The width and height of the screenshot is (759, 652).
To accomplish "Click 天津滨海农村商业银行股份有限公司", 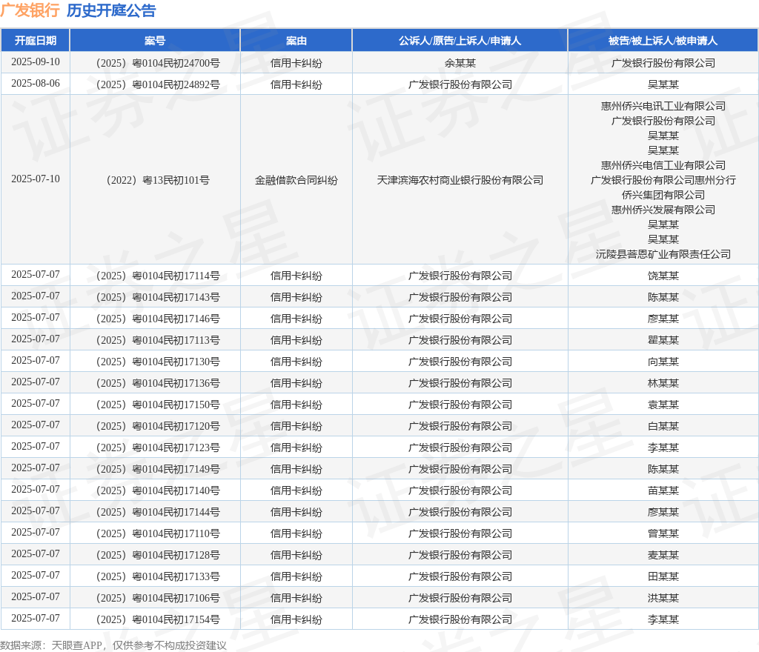I will coord(460,180).
